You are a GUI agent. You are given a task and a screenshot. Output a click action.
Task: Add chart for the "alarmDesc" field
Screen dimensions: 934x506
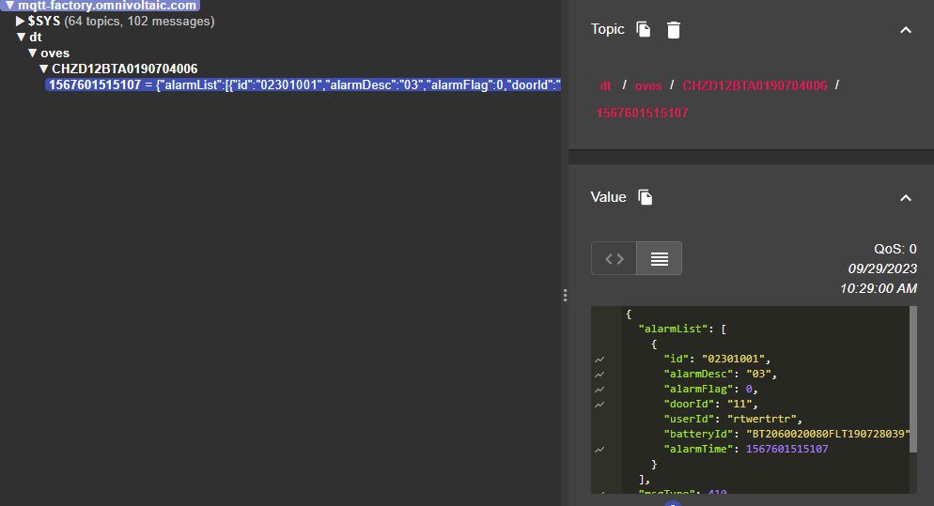pyautogui.click(x=599, y=374)
